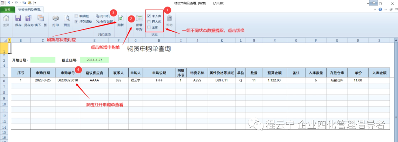The image size is (398, 142).
Task: Collapse ribbon with the caret icon
Action: coord(375,9)
